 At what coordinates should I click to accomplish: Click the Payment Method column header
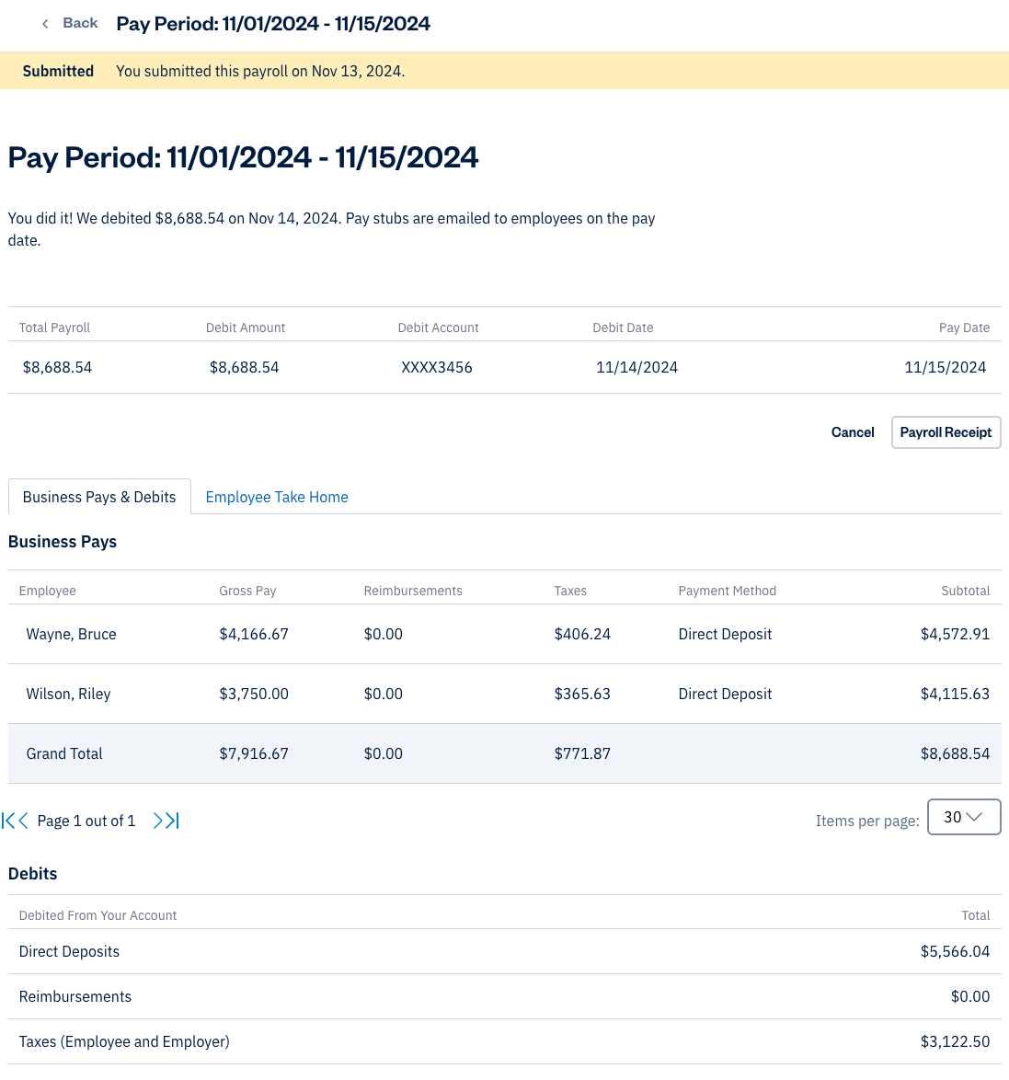click(x=727, y=591)
